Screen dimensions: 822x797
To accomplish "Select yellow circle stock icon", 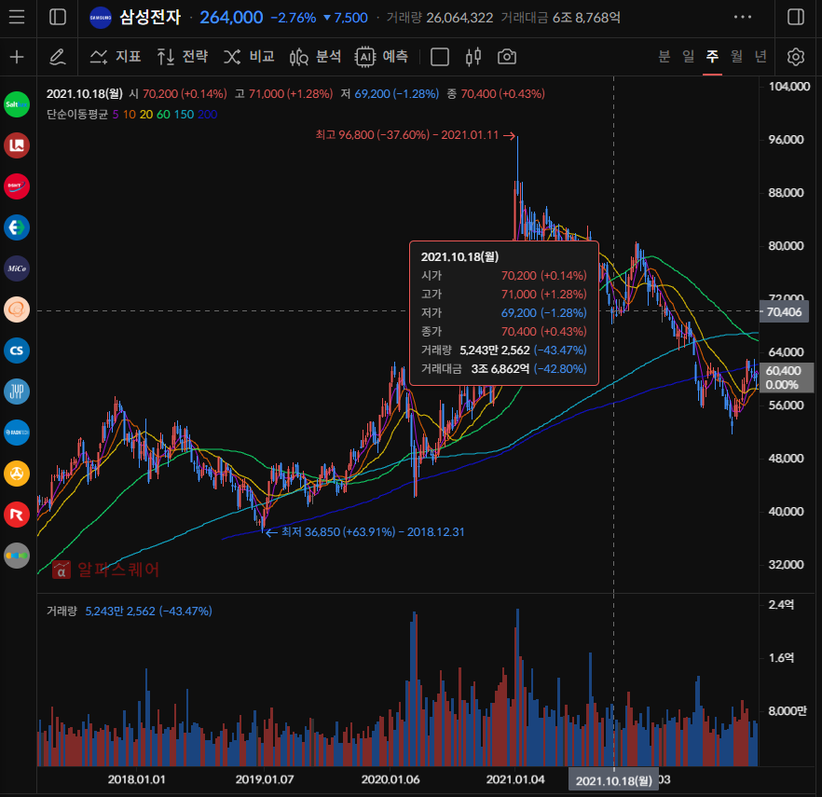I will (x=17, y=474).
